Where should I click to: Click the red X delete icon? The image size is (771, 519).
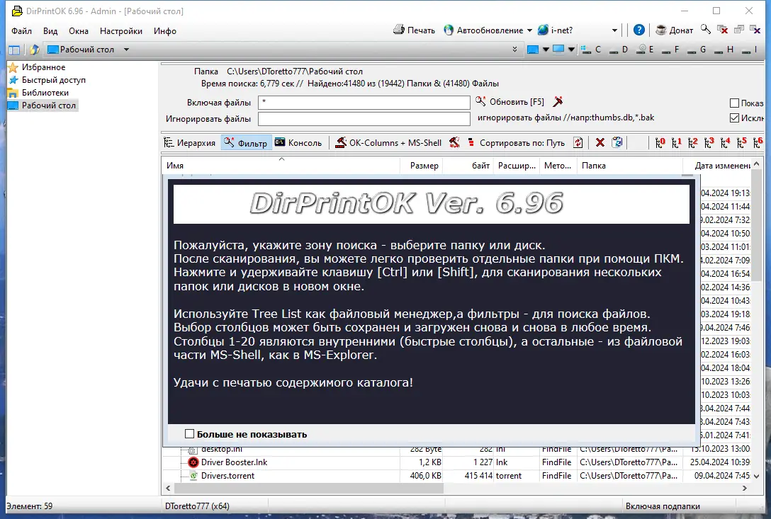pos(600,142)
